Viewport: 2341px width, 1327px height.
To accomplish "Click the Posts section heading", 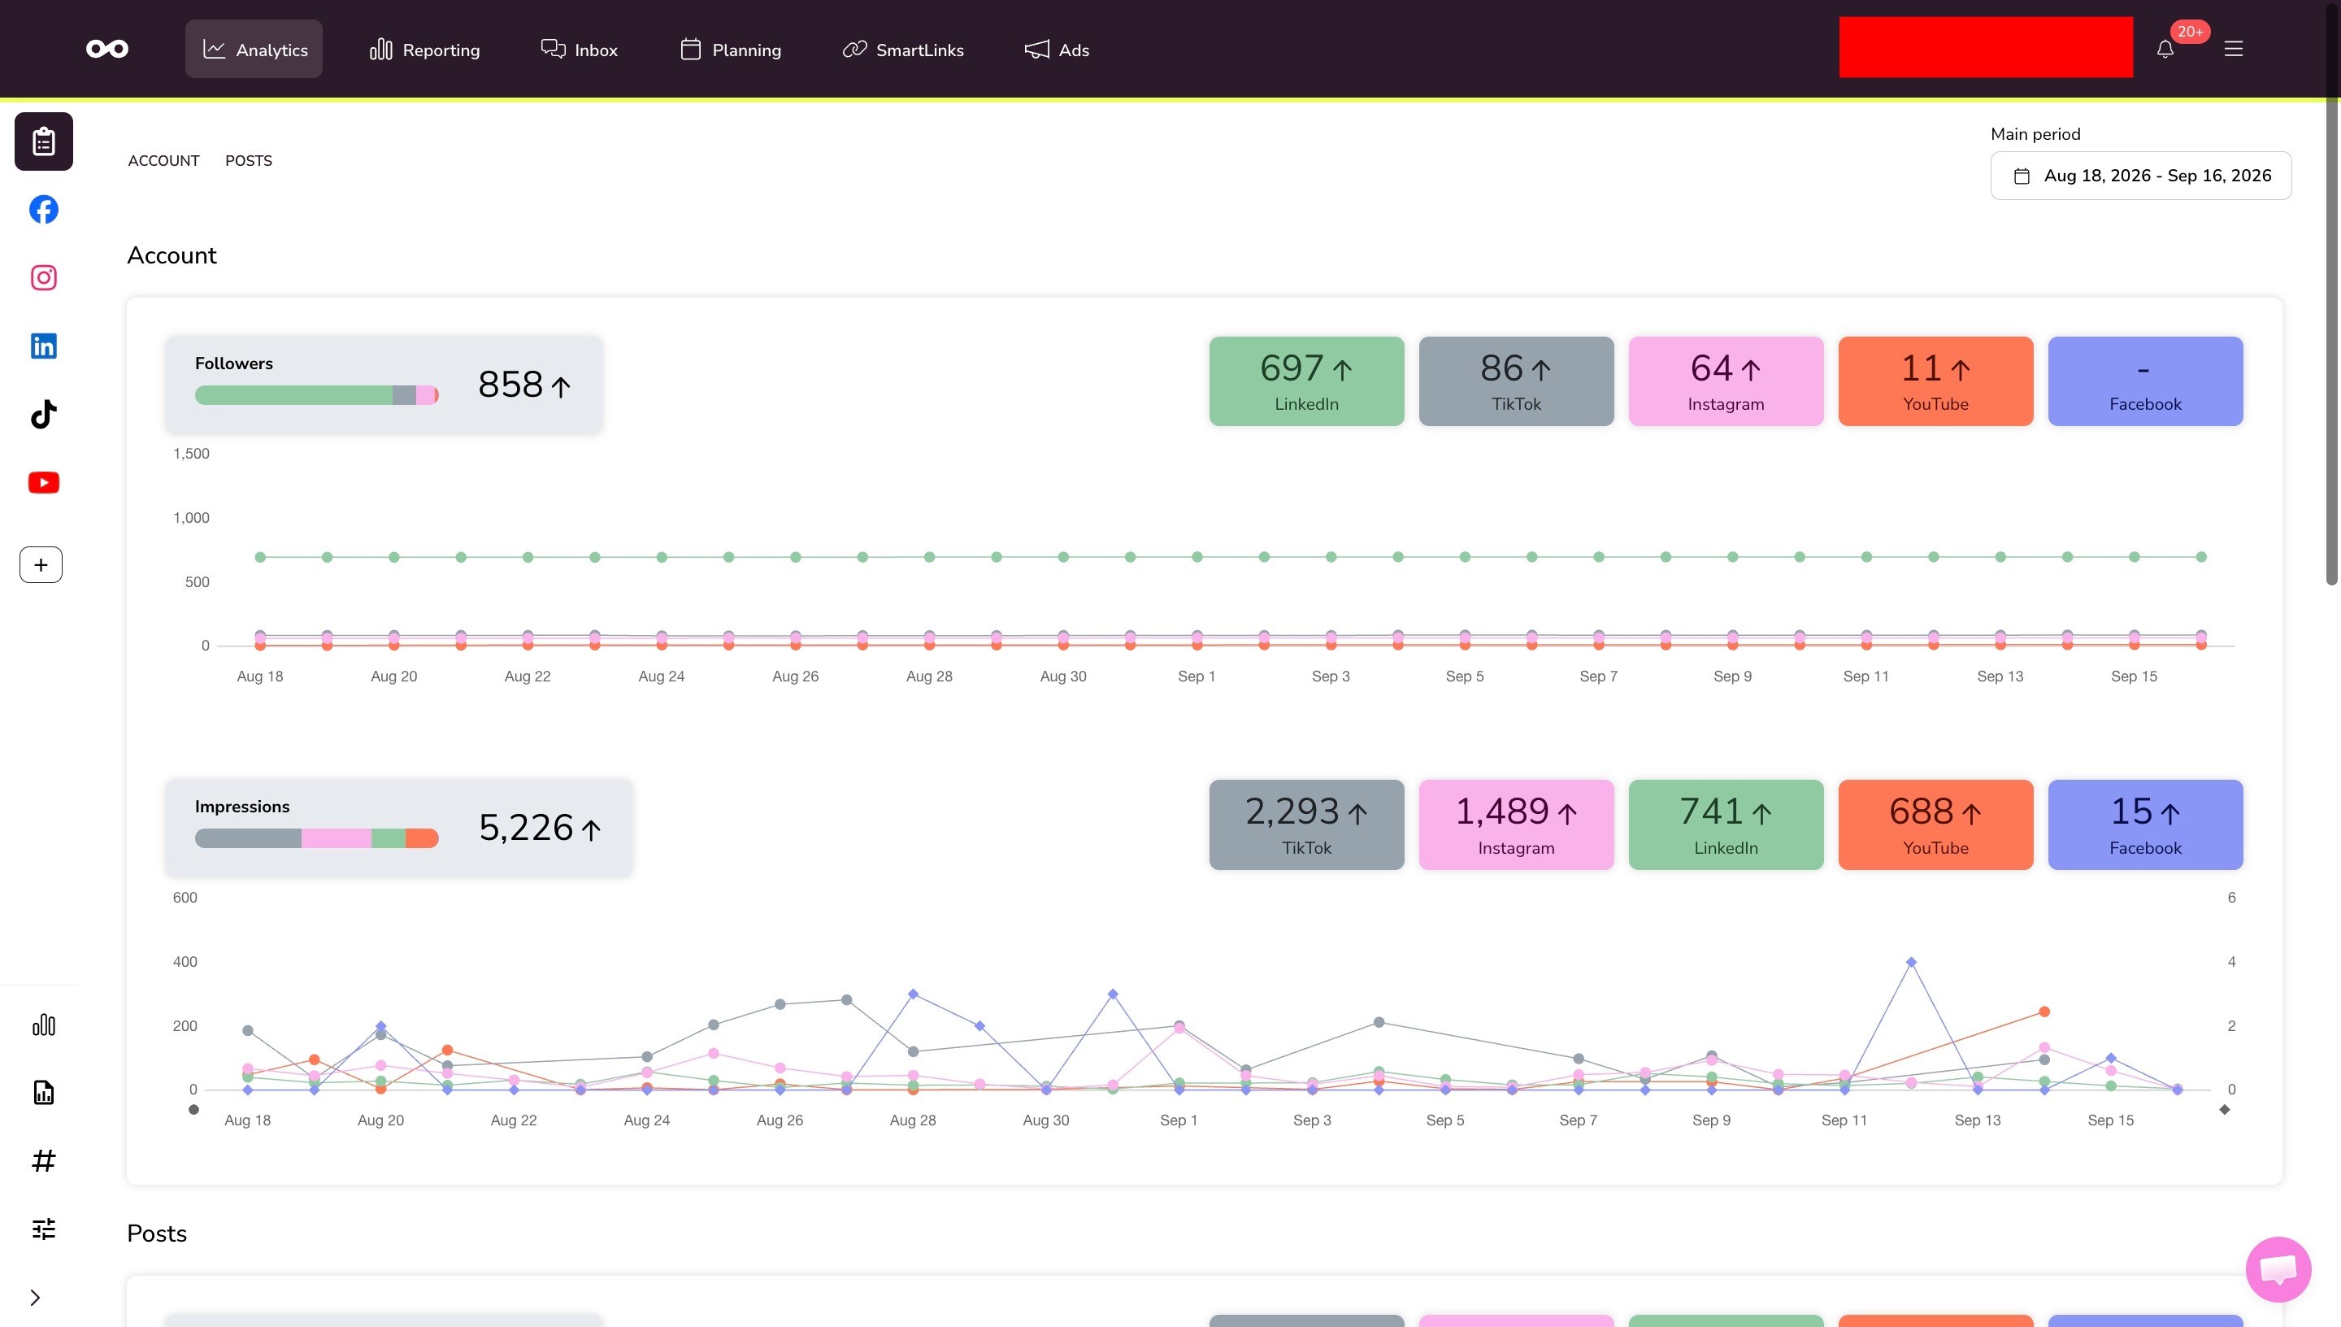I will coord(157,1233).
